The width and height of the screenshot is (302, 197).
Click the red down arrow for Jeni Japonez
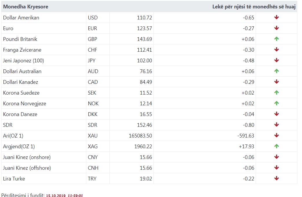[277, 60]
